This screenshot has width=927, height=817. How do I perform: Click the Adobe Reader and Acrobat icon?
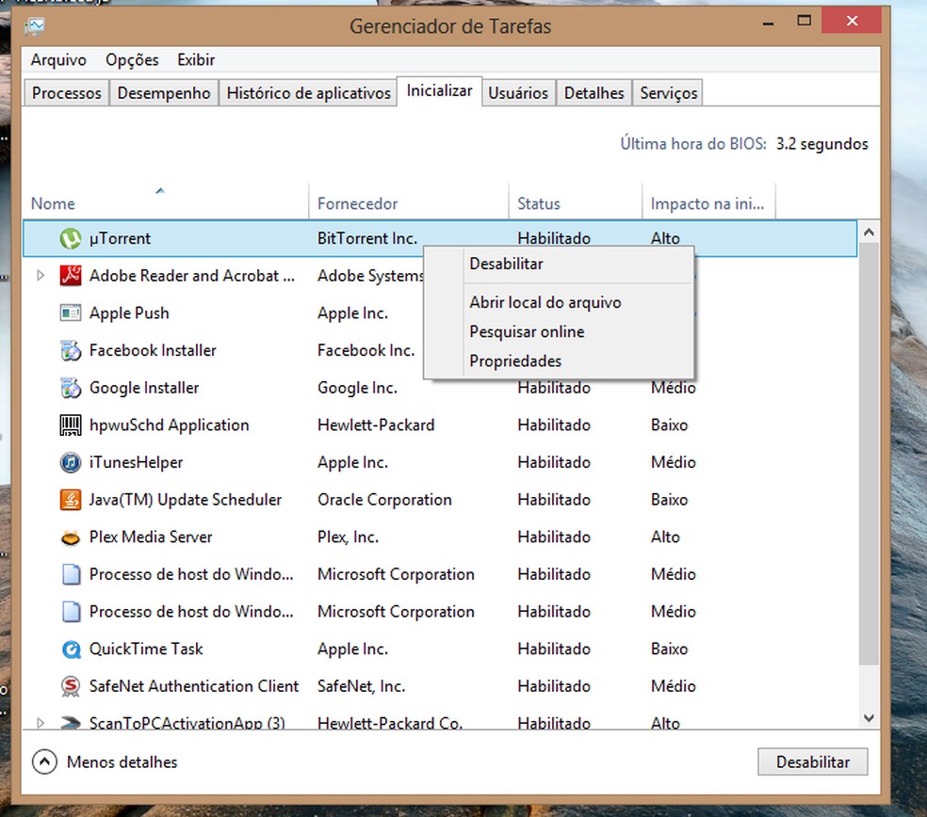[71, 276]
